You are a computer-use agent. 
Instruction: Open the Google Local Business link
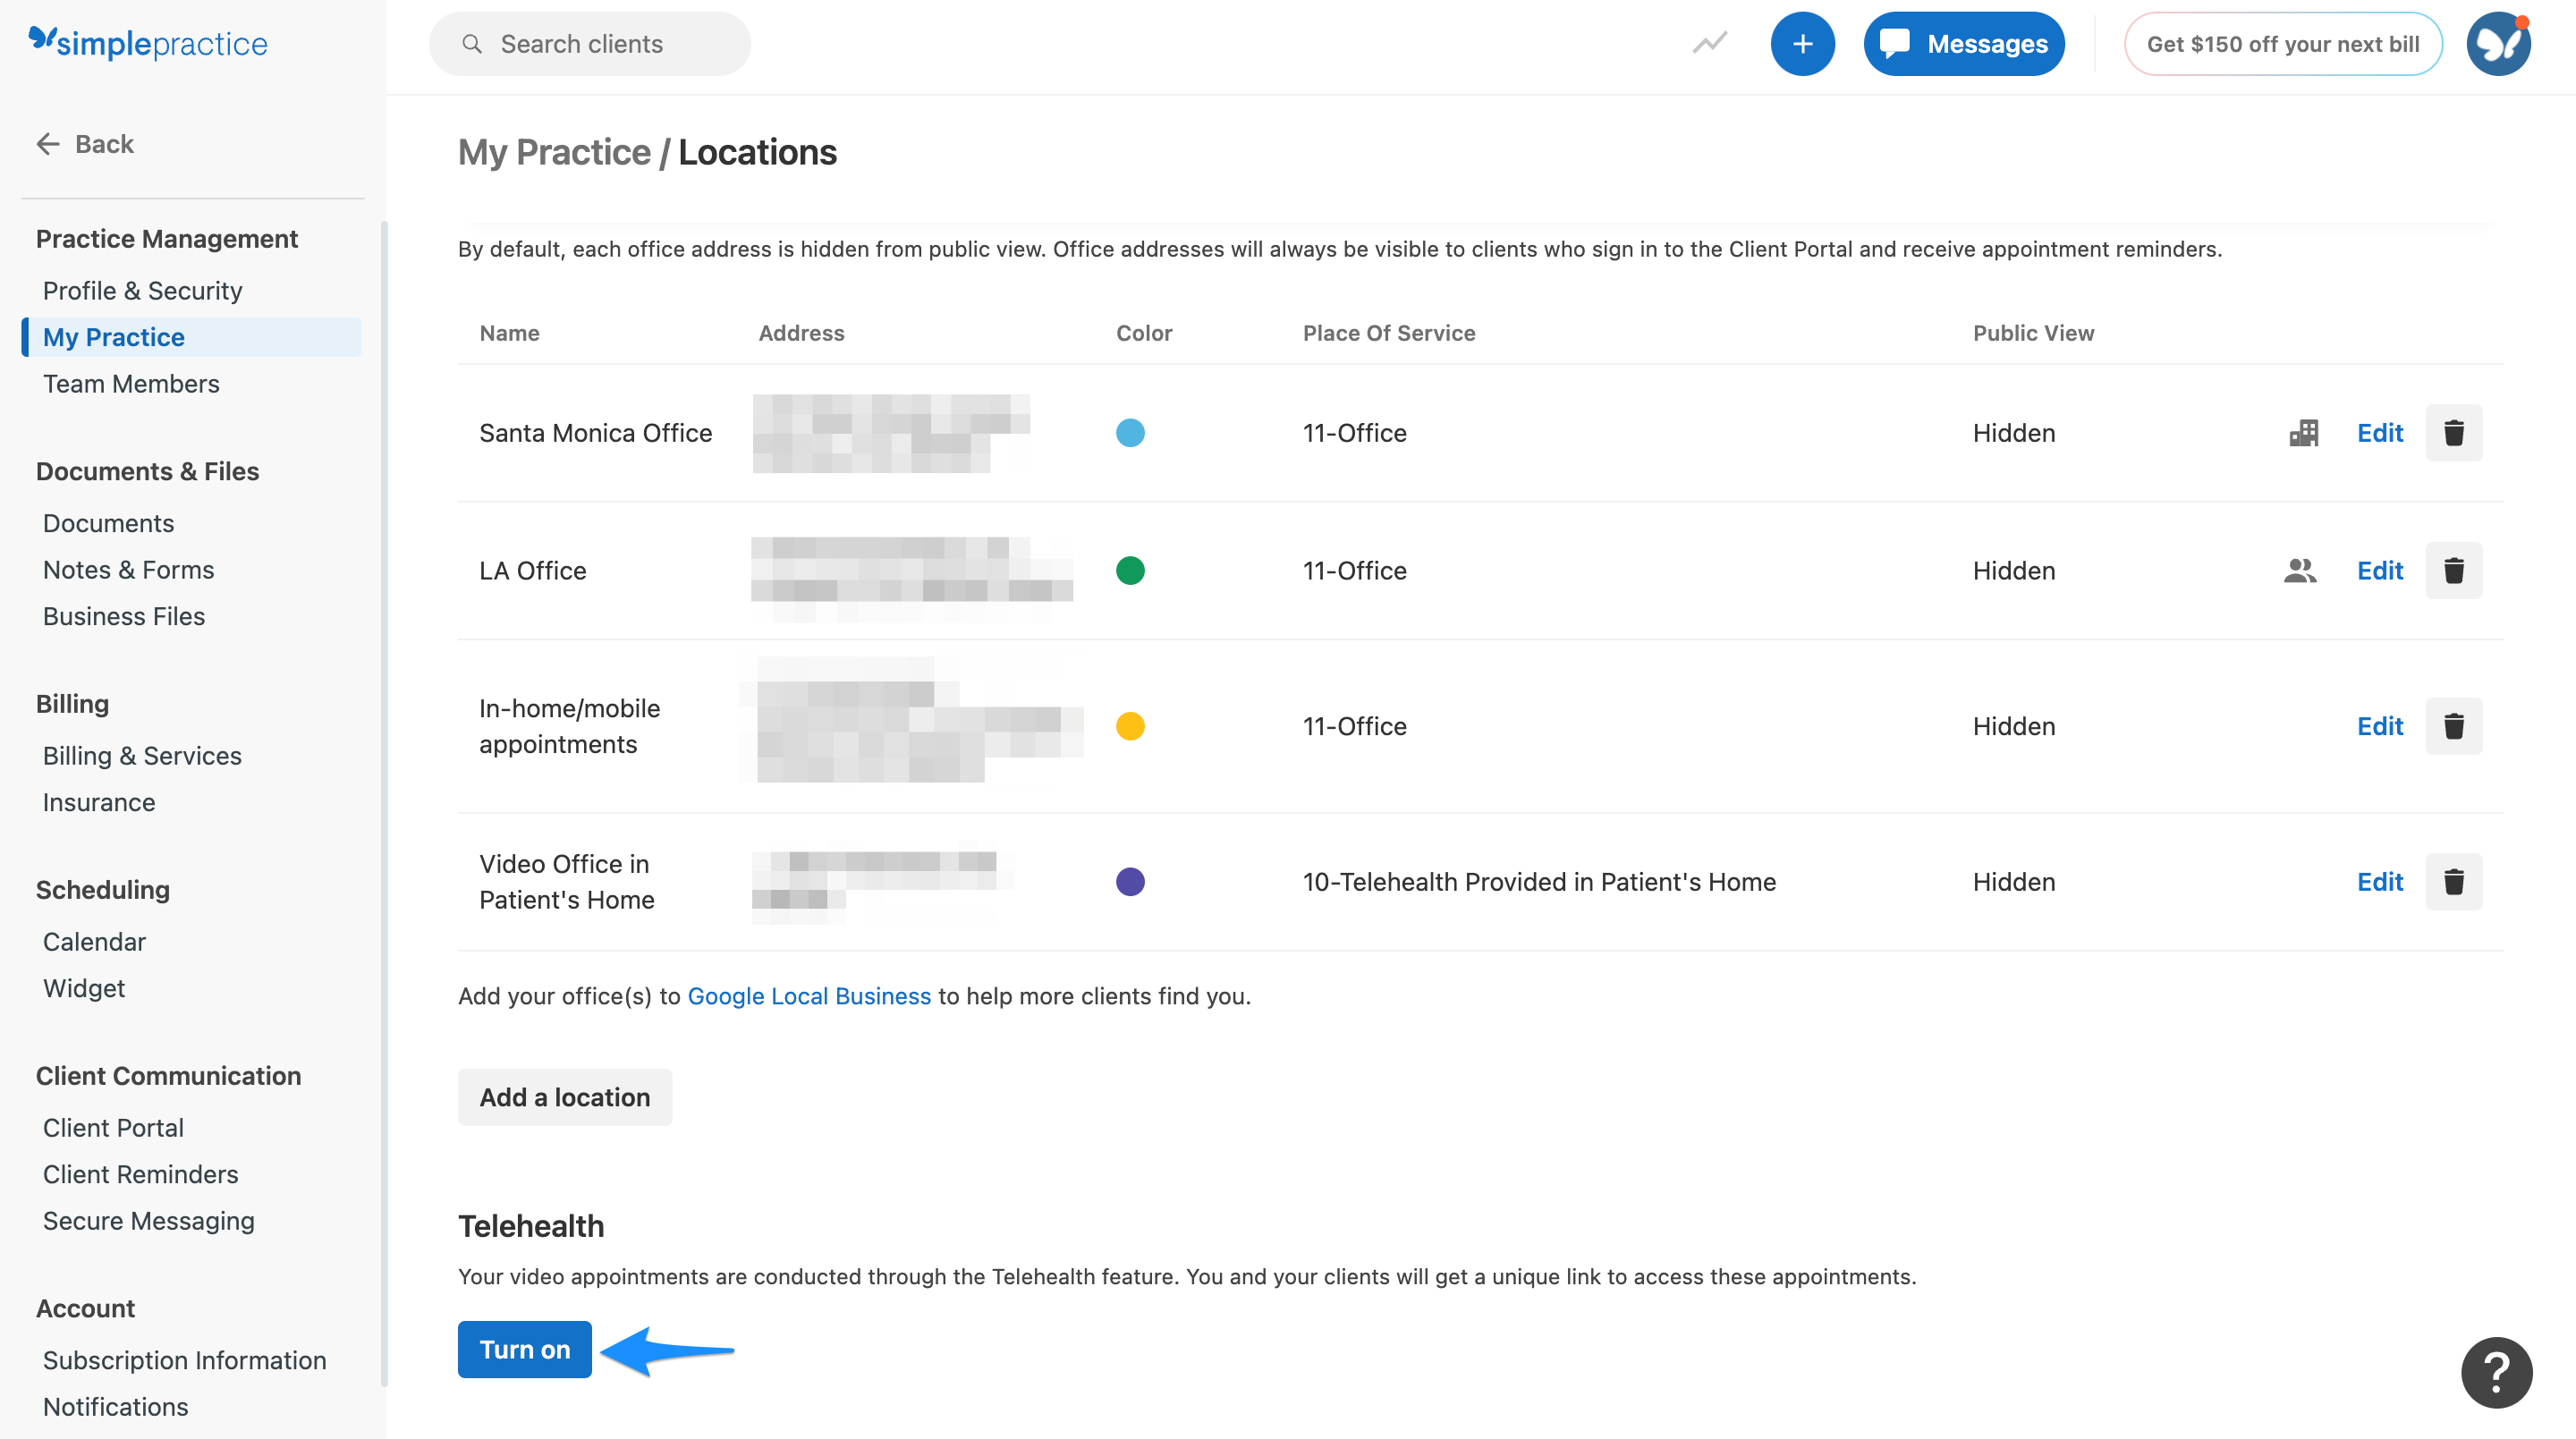pos(809,995)
